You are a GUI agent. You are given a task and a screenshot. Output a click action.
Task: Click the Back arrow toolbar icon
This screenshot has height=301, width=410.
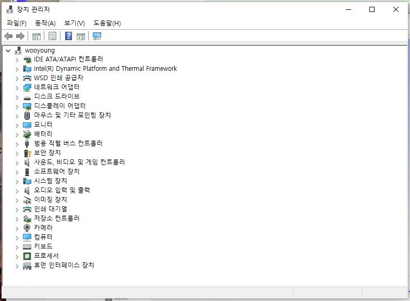(x=8, y=36)
